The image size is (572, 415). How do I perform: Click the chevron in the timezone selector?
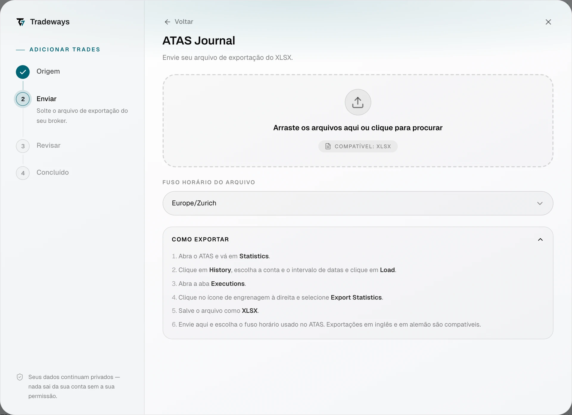coord(540,203)
